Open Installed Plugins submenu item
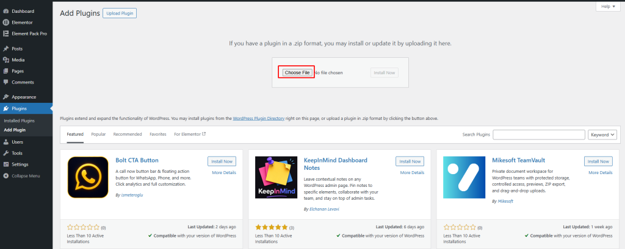Viewport: 625px width, 249px height. (x=19, y=121)
